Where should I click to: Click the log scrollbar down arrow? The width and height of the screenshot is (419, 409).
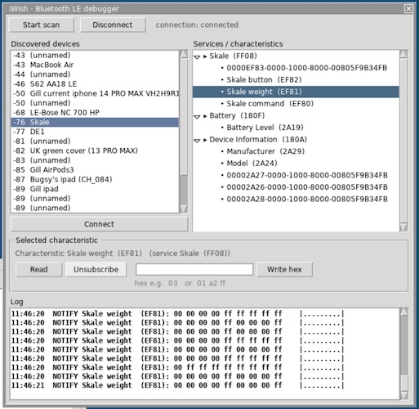coord(404,396)
